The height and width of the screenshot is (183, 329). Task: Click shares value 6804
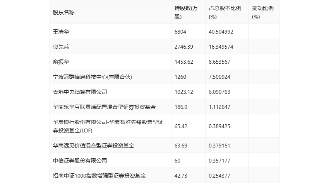coord(180,32)
